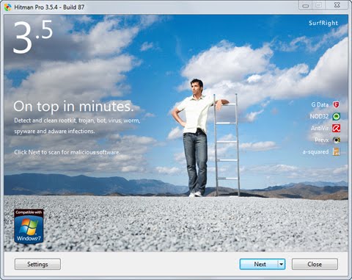Click the G Data label text
Screen dimensions: 352x280
320,105
